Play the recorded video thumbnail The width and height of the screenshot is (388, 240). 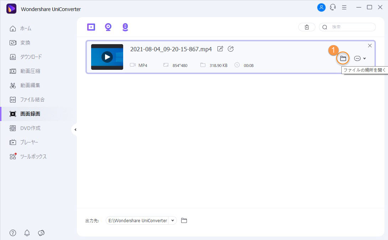(107, 57)
